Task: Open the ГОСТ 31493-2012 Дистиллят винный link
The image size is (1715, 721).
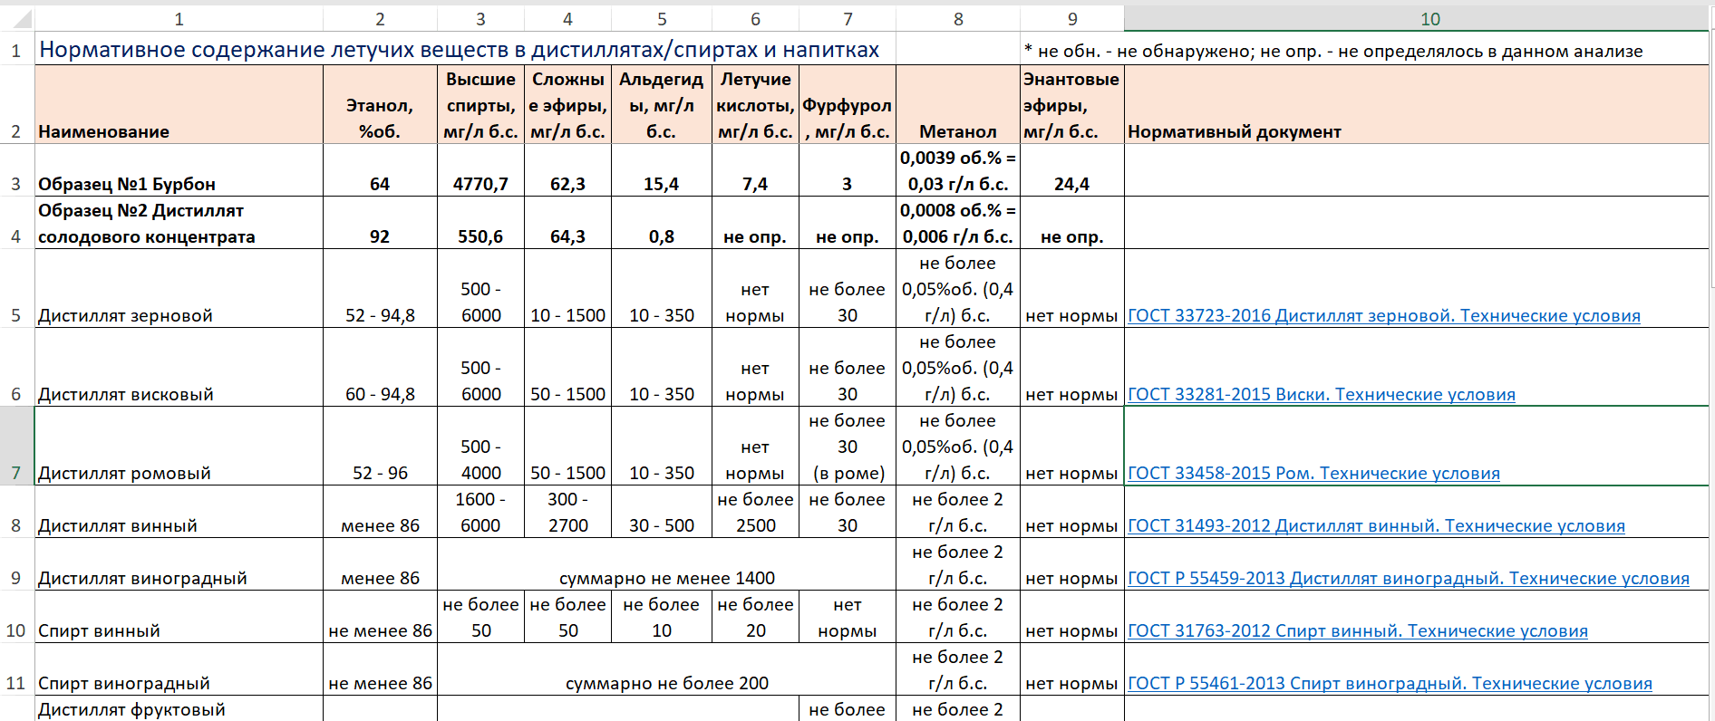Action: tap(1375, 526)
